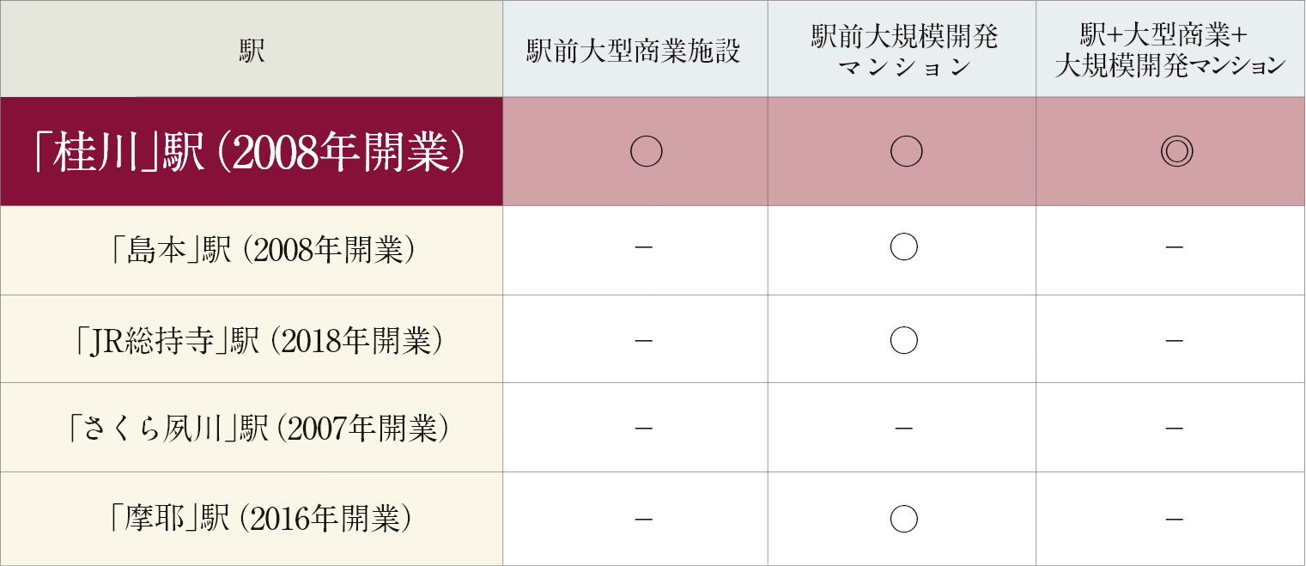
Task: Select the 「さくら夙川」駅 (2007年開業) label
Action: [x=258, y=429]
